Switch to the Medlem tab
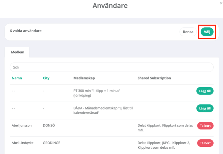The image size is (223, 154). tap(17, 52)
